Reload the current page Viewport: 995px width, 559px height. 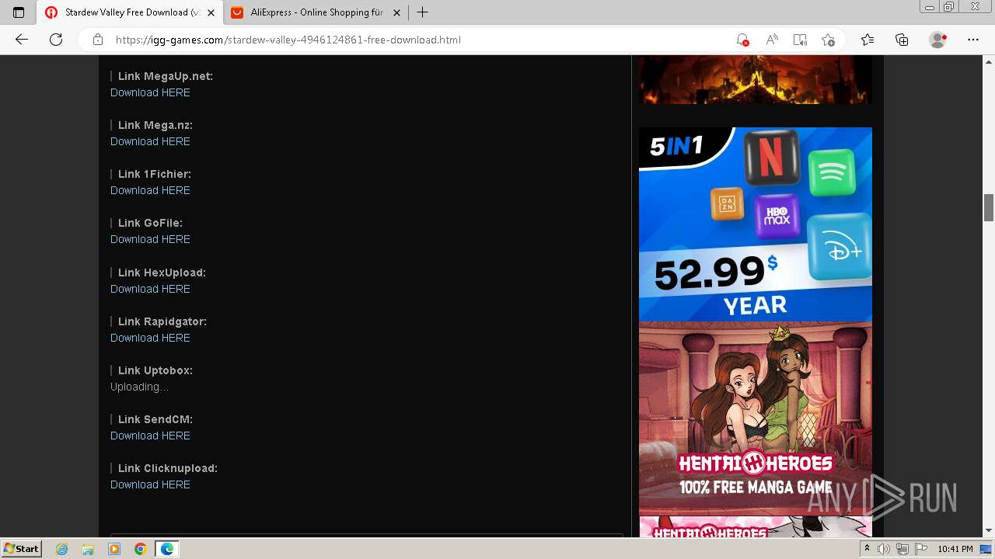click(x=56, y=40)
